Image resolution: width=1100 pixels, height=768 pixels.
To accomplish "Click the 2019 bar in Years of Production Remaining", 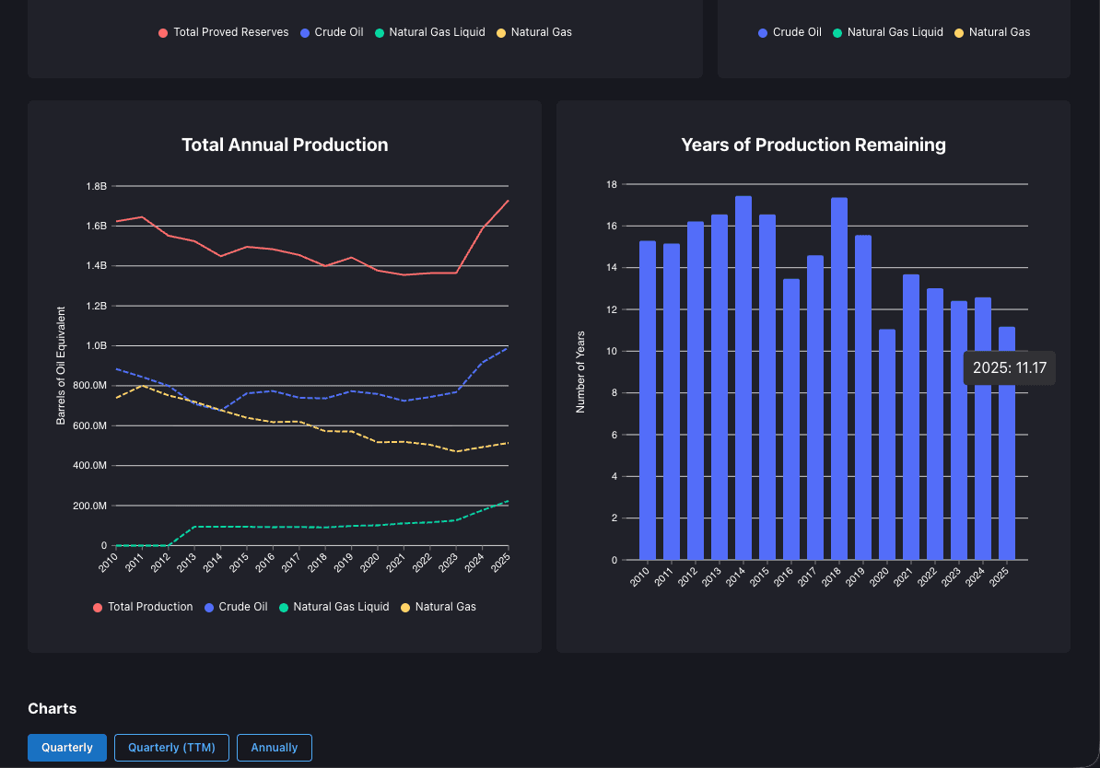I will click(x=863, y=398).
